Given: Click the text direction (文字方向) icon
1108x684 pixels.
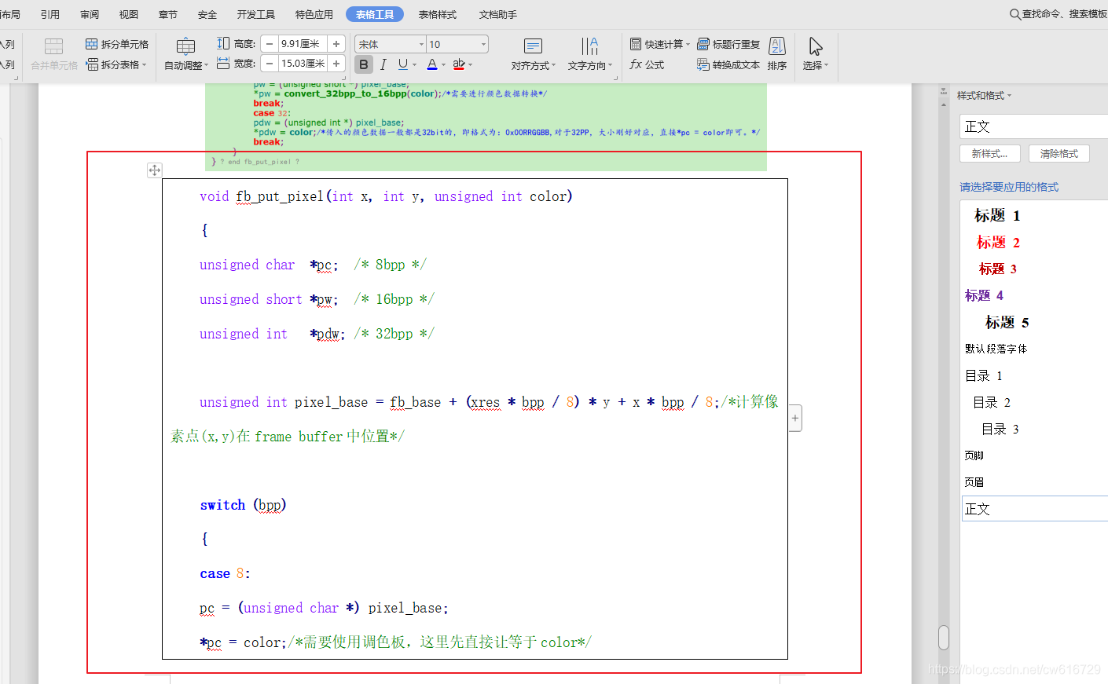Looking at the screenshot, I should (x=589, y=46).
